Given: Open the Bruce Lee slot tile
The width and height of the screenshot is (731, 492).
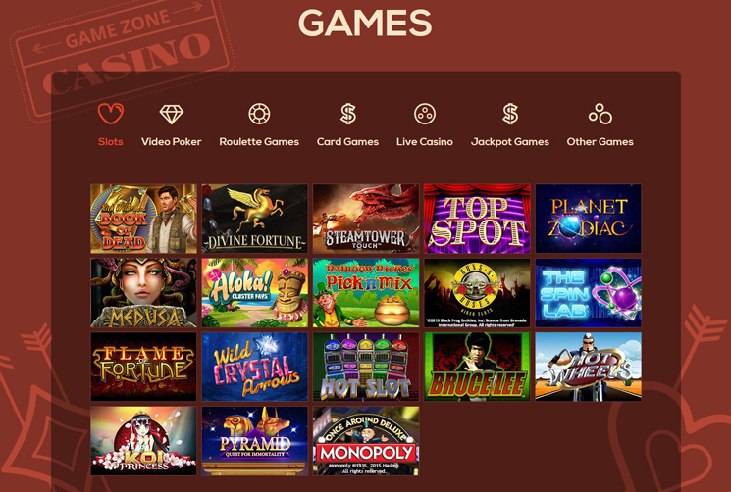Looking at the screenshot, I should (477, 367).
